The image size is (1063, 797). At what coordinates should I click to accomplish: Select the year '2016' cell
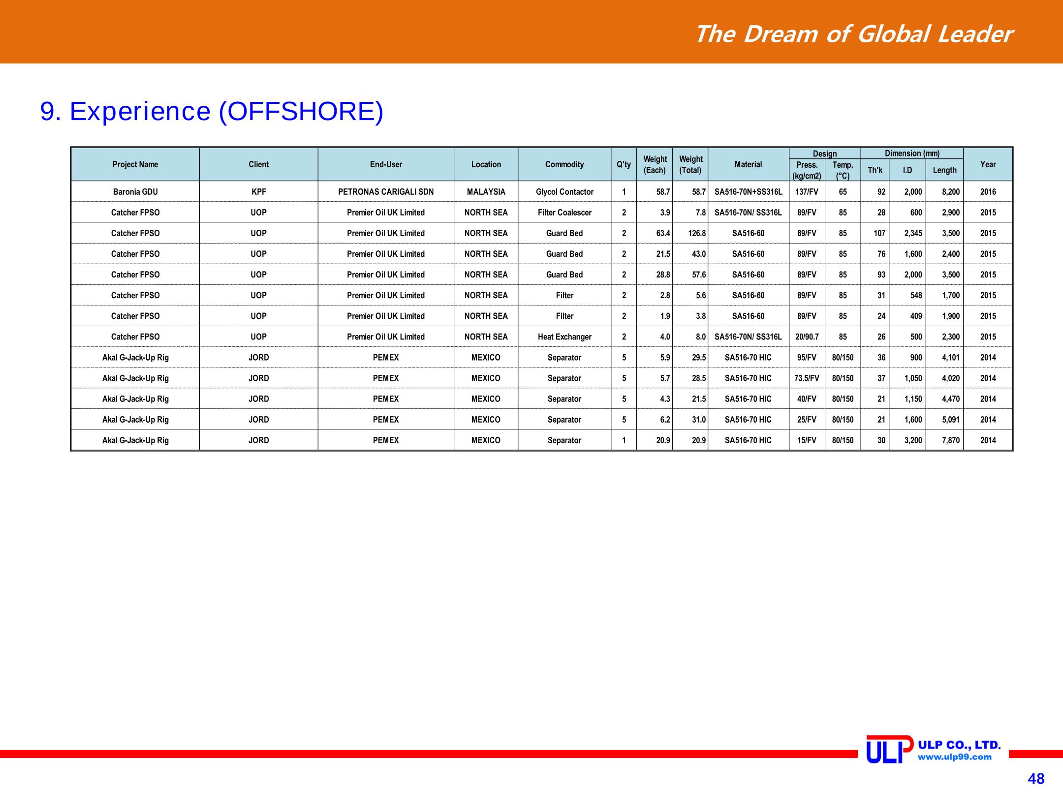[988, 192]
